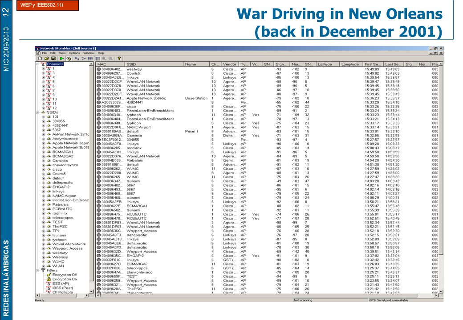This screenshot has height=320, width=463.
Task: Click the Open file toolbar icon
Action: coord(47,59)
